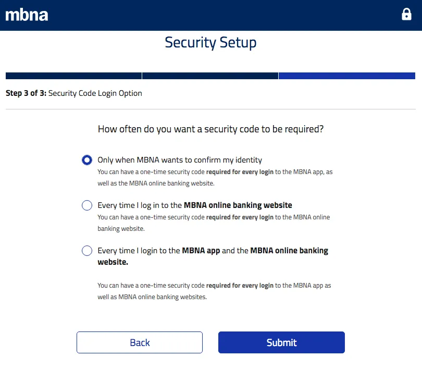Click the padlock security icon
The image size is (422, 369).
click(406, 15)
